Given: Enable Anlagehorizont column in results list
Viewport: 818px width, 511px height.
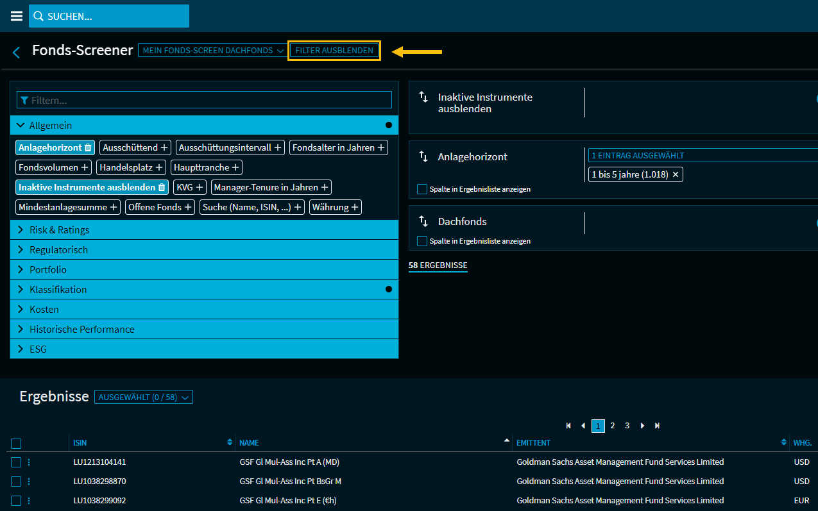Looking at the screenshot, I should pyautogui.click(x=422, y=189).
